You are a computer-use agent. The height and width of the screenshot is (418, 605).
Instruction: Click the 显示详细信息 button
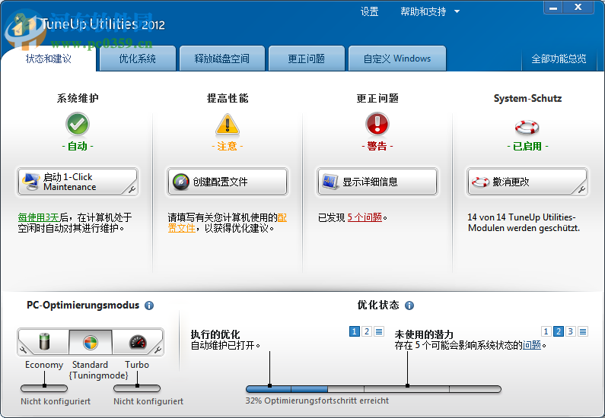[x=377, y=182]
